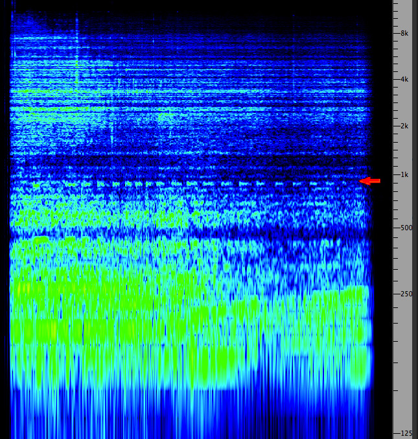Click the dashed tone line near 1k
418x439 pixels.
click(194, 184)
